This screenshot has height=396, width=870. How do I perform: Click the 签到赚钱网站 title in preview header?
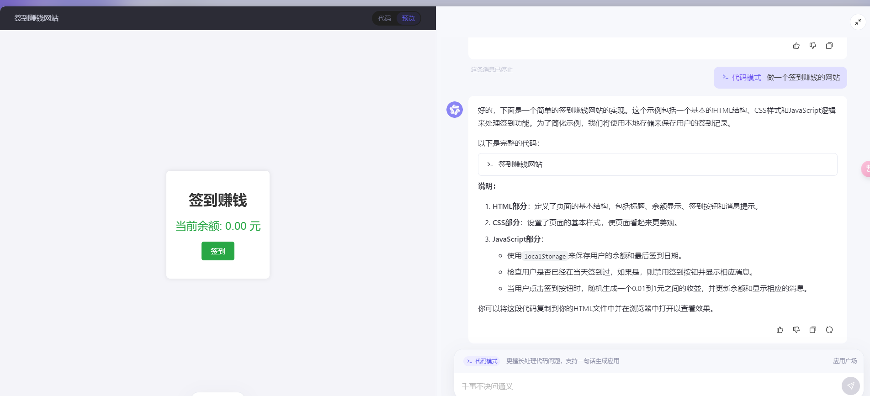pos(37,18)
